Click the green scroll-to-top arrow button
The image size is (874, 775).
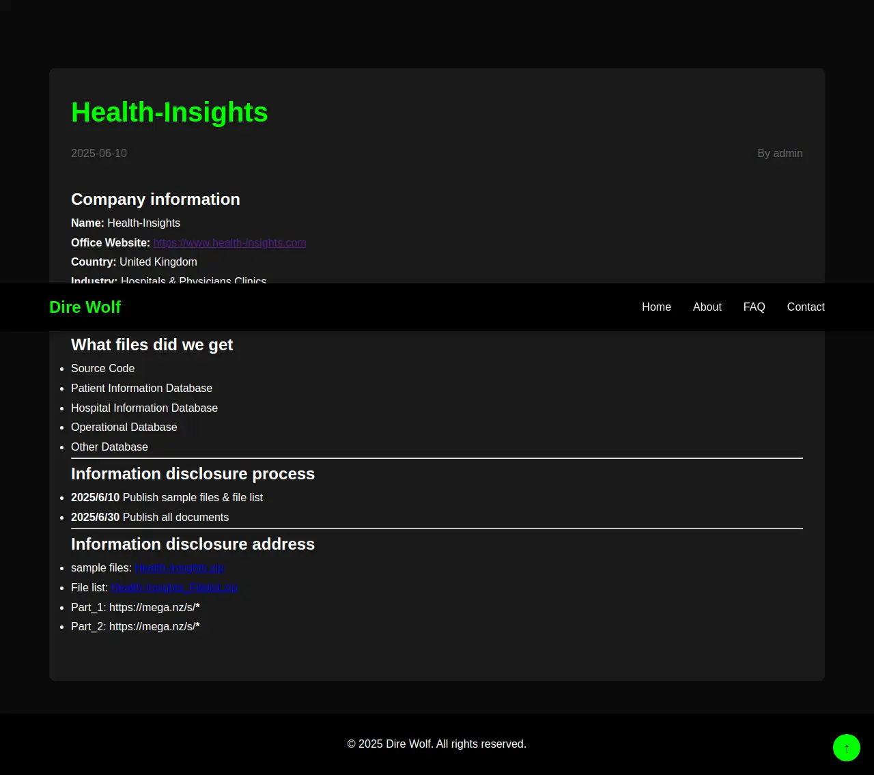tap(846, 748)
